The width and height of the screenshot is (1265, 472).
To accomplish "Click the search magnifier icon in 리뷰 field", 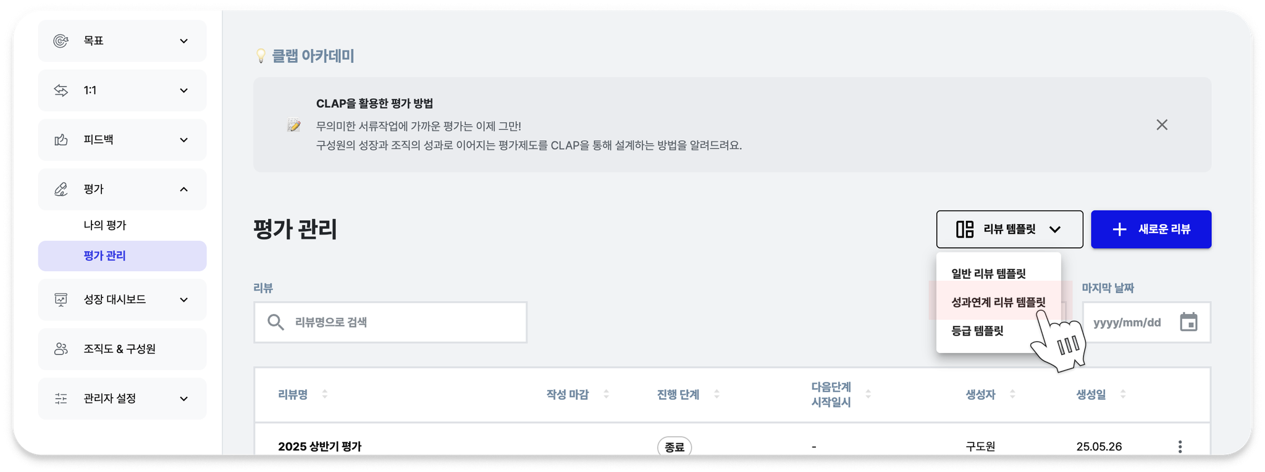I will (x=275, y=322).
